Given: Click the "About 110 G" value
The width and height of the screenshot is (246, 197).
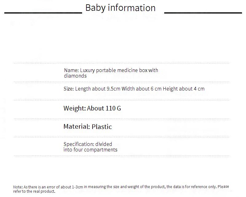Looking at the screenshot, I should click(x=104, y=108).
